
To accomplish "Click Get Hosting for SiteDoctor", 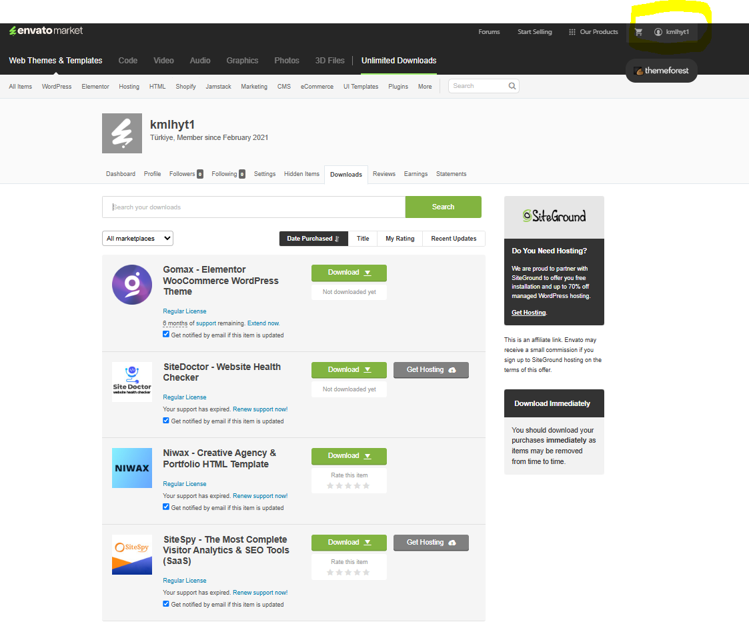I will click(x=431, y=370).
